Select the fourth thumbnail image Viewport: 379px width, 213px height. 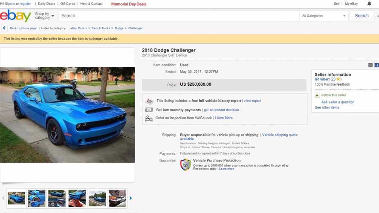point(77,198)
